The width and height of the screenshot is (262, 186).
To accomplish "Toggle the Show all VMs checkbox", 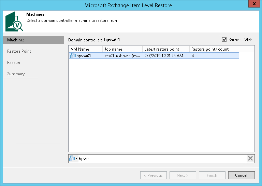I will [224, 40].
